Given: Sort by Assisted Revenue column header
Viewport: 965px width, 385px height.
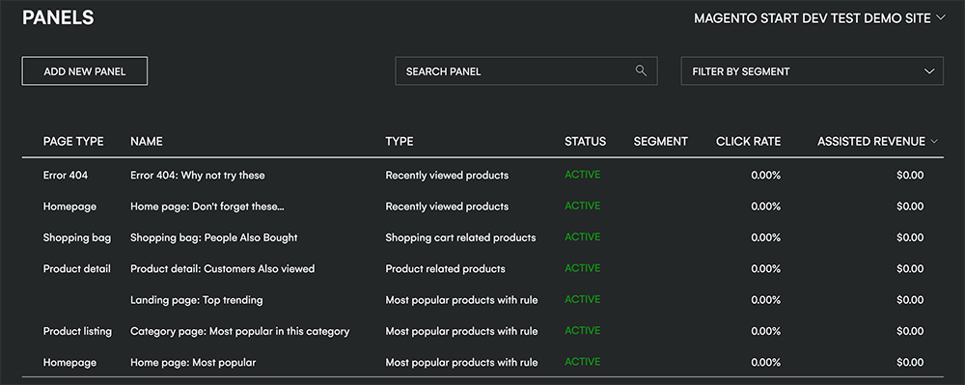Looking at the screenshot, I should [877, 142].
